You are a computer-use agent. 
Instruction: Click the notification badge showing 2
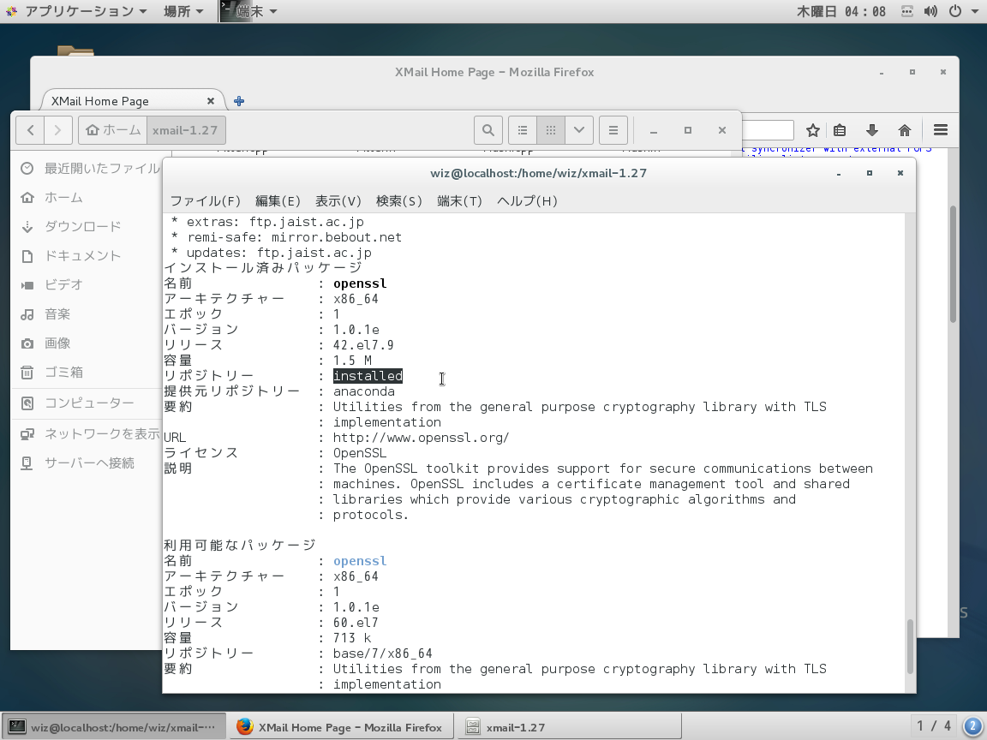pos(972,726)
